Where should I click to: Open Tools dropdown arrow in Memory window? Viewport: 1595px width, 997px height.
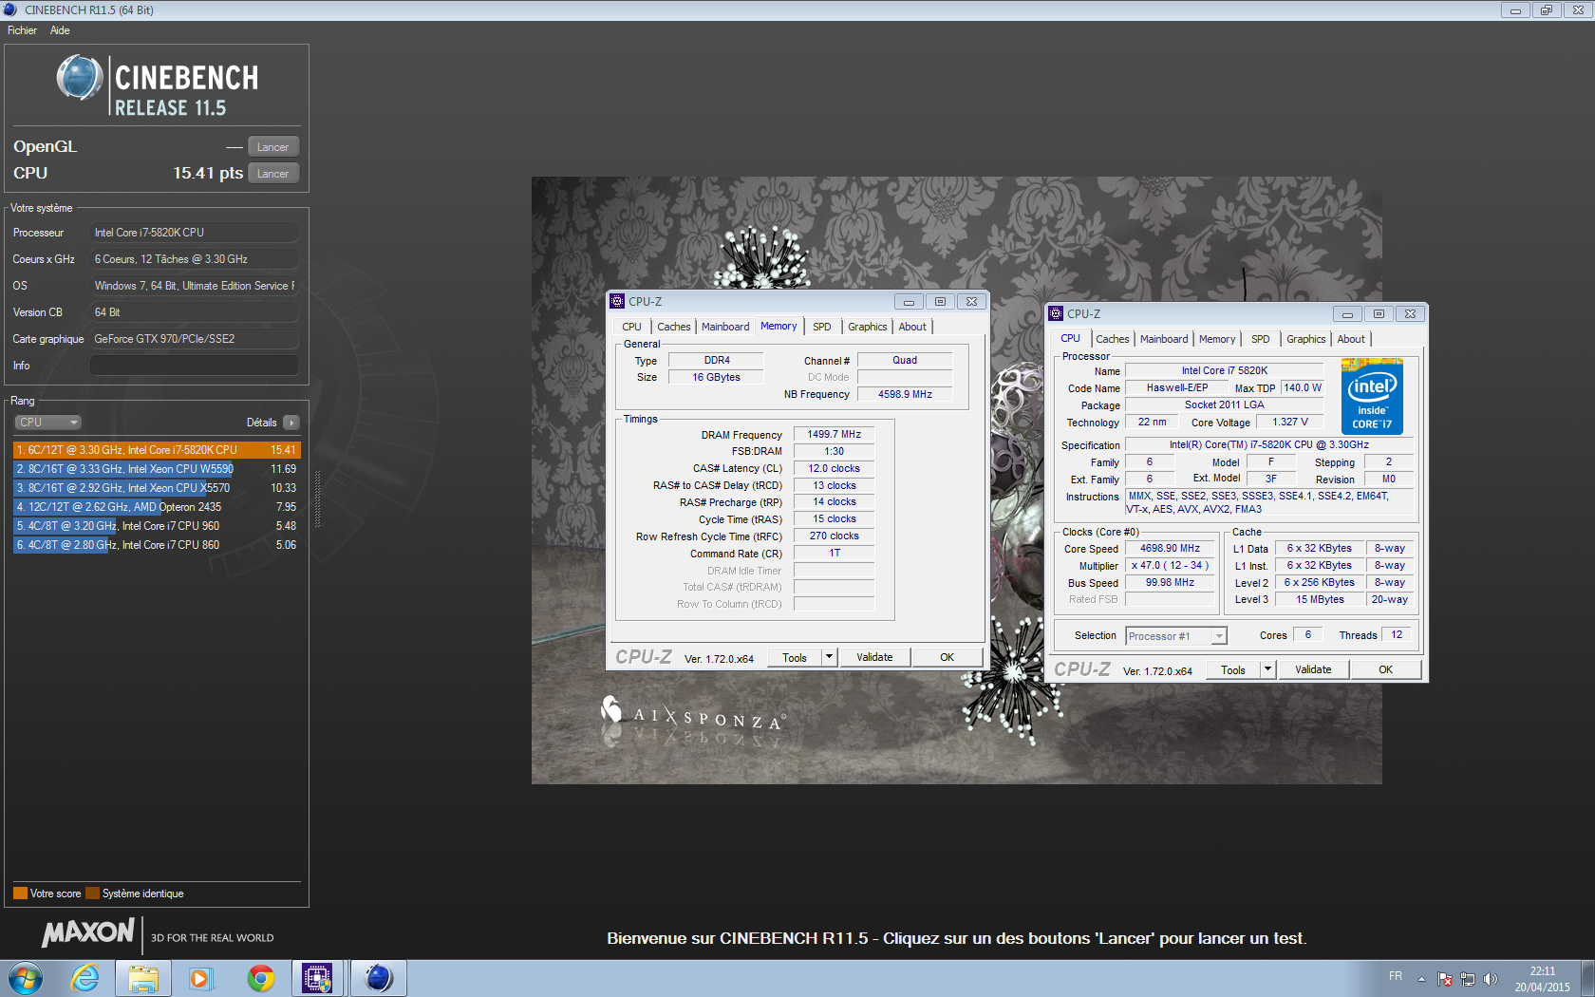click(829, 657)
